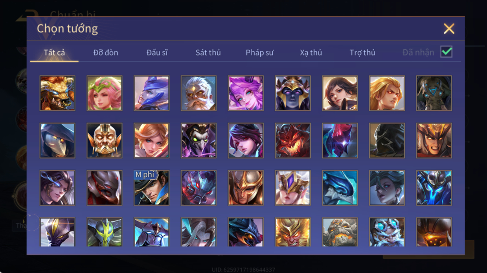Switch to the 'Đỡ đòn' tab
Screen dimensions: 487x273
[106, 53]
